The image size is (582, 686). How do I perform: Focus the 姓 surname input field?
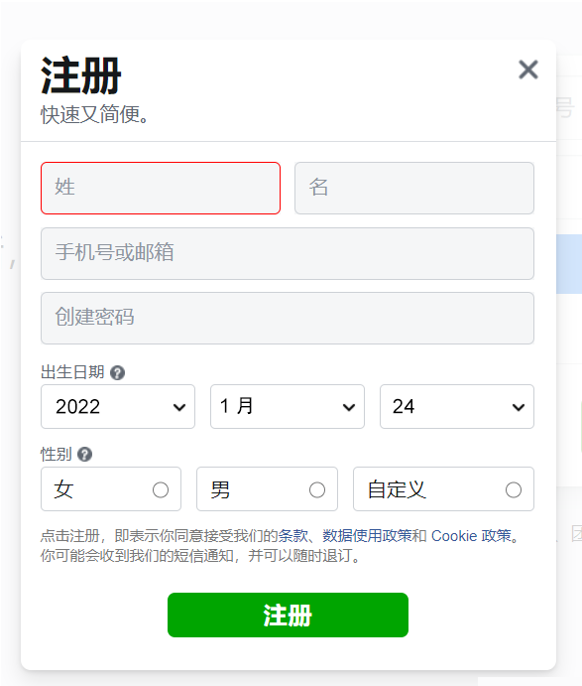tap(161, 188)
